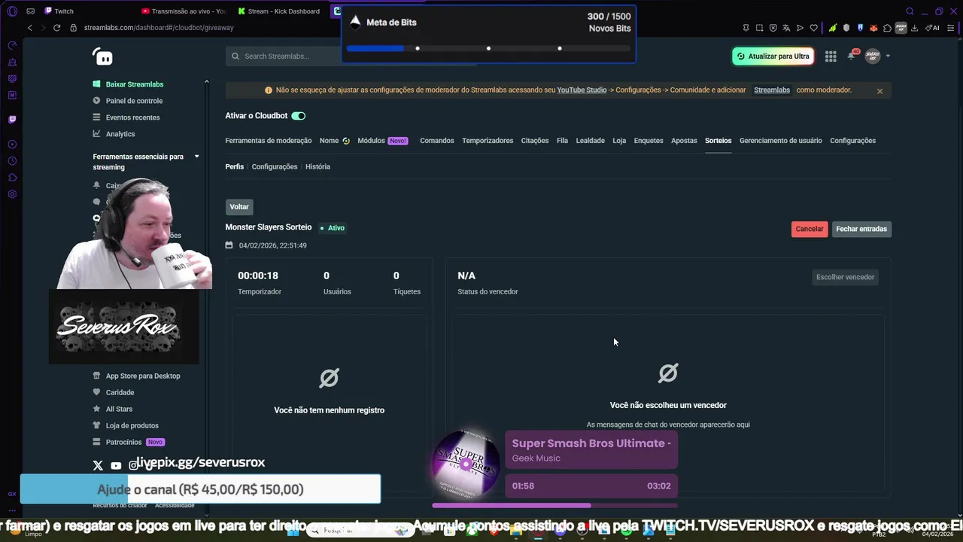963x542 pixels.
Task: Open the Easy Setup sliders icon
Action: pos(949,28)
